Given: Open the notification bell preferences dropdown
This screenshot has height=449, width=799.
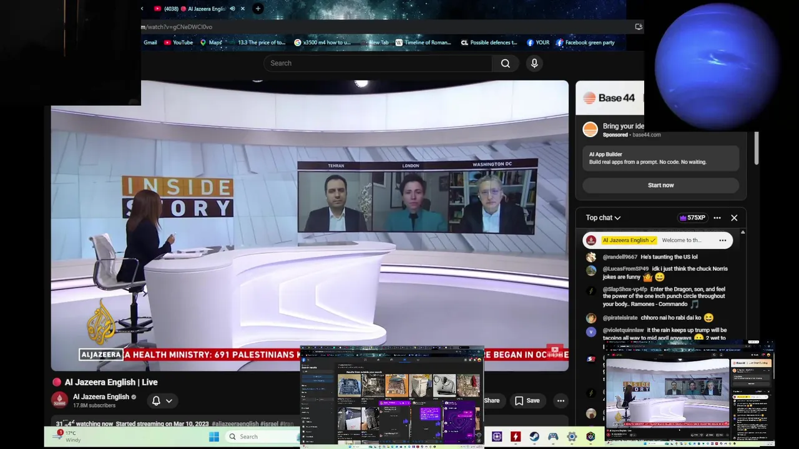Looking at the screenshot, I should [x=162, y=400].
